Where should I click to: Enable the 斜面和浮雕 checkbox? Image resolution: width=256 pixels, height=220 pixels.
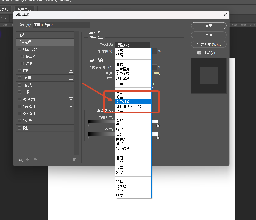(20, 49)
